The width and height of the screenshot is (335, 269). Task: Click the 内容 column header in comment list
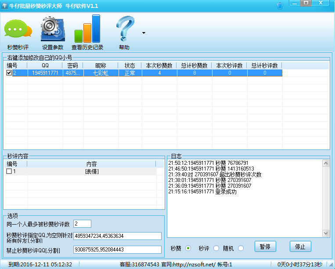coord(92,164)
